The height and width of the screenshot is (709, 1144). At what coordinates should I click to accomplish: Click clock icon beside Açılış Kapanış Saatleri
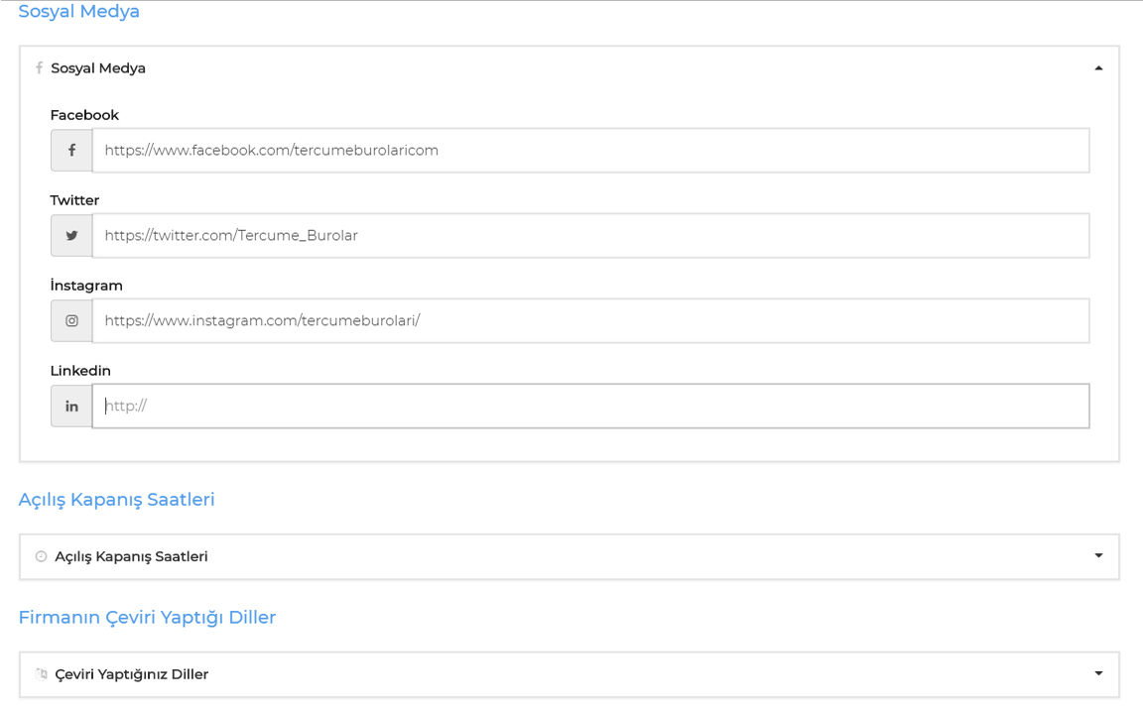(42, 556)
